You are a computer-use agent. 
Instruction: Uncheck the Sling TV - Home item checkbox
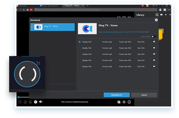(32, 27)
